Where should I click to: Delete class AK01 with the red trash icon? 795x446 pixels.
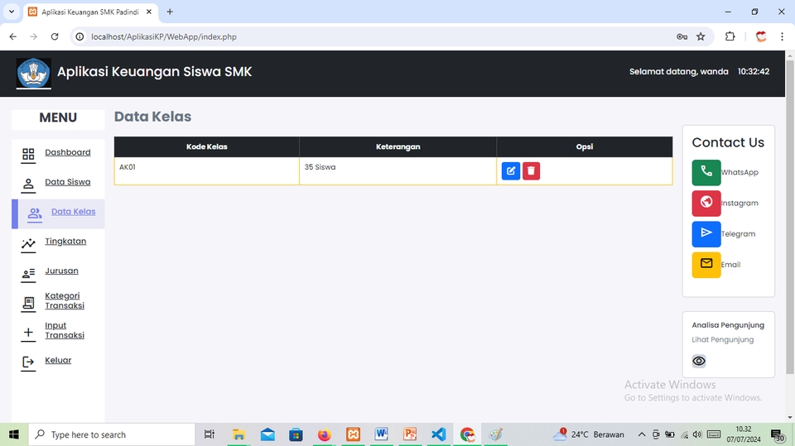[531, 170]
